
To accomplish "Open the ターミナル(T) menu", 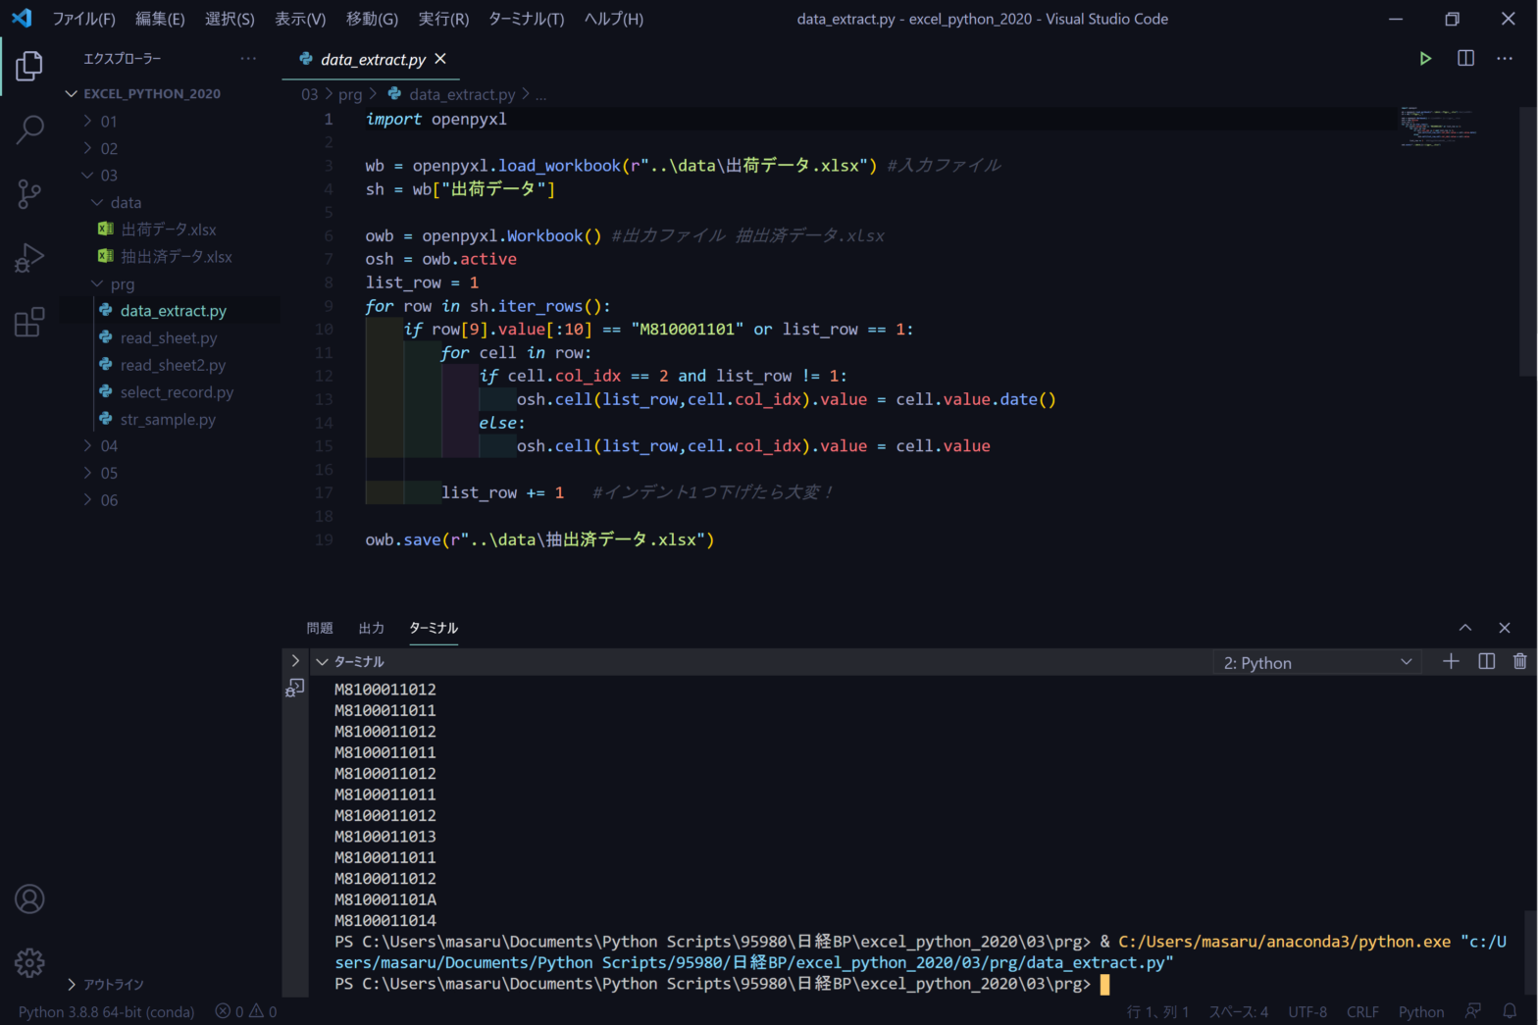I will pos(526,19).
